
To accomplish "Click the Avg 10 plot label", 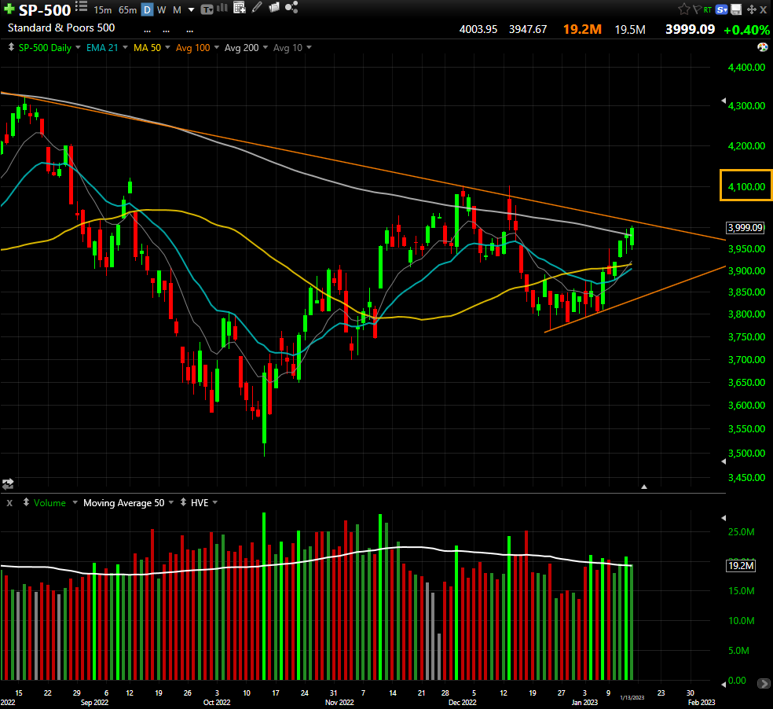I will pyautogui.click(x=288, y=48).
